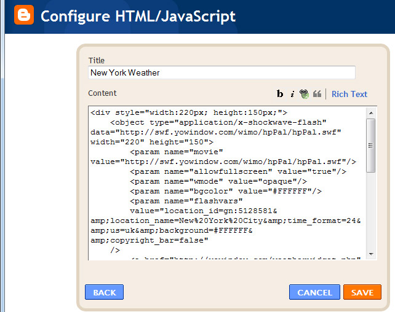Click the orange Blogger logo

(24, 16)
